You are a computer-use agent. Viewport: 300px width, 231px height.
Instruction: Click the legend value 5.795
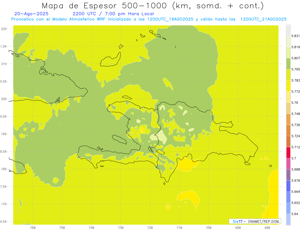(296, 69)
